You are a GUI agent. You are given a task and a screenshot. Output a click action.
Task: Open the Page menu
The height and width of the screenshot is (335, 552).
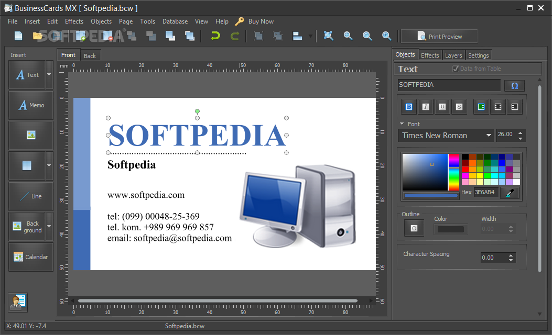tap(126, 21)
